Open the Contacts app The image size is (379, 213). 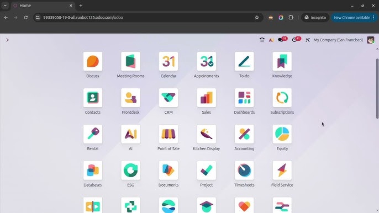click(93, 98)
